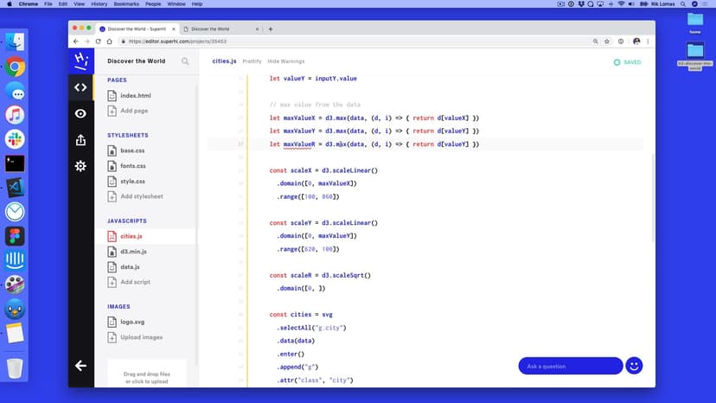Click the eye preview icon in sidebar

[x=80, y=113]
